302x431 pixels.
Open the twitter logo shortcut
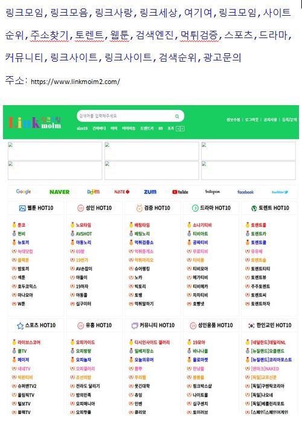click(x=280, y=192)
